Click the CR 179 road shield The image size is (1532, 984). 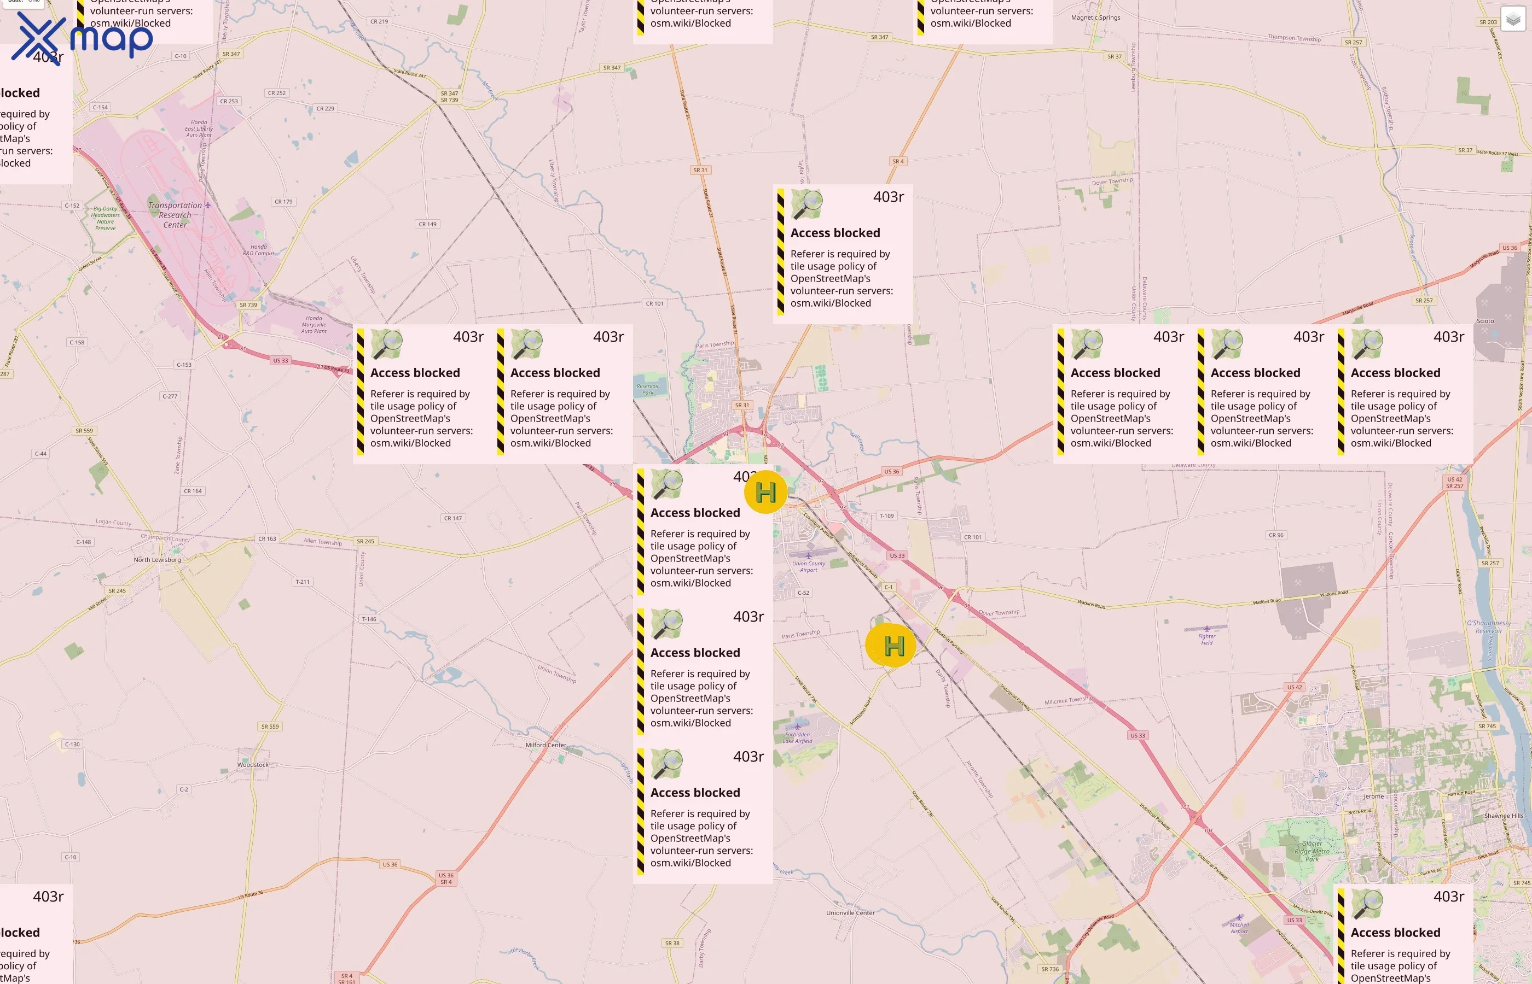pos(283,201)
